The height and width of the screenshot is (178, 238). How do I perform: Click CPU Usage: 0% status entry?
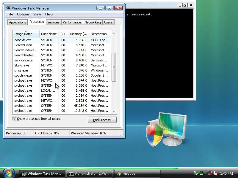(47, 133)
